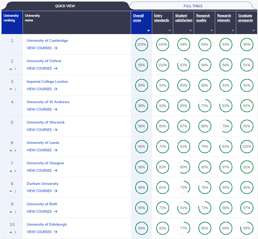Click the Overall score sort arrow
The width and height of the screenshot is (258, 239).
pos(149,30)
